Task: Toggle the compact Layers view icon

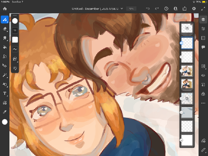Action: [x=203, y=19]
